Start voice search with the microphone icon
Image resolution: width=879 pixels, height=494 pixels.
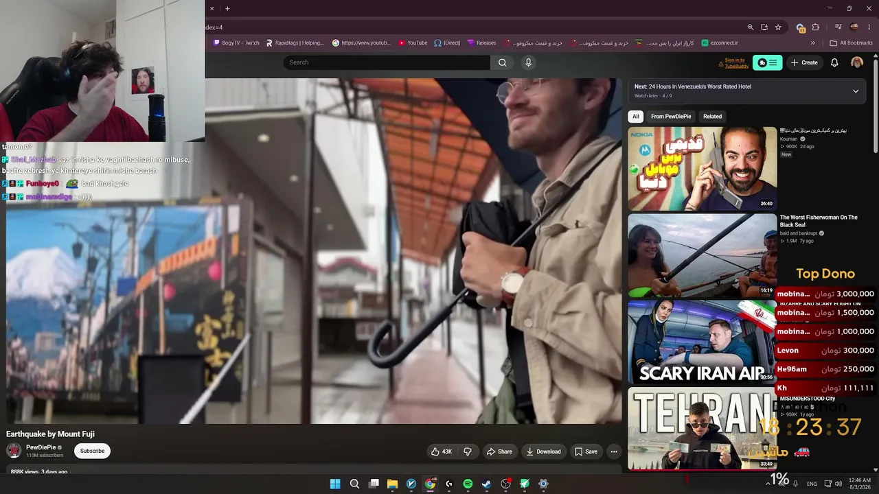coord(528,62)
